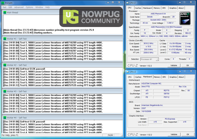Switch to Memory tab in bottom CPU-Z

click(157, 77)
